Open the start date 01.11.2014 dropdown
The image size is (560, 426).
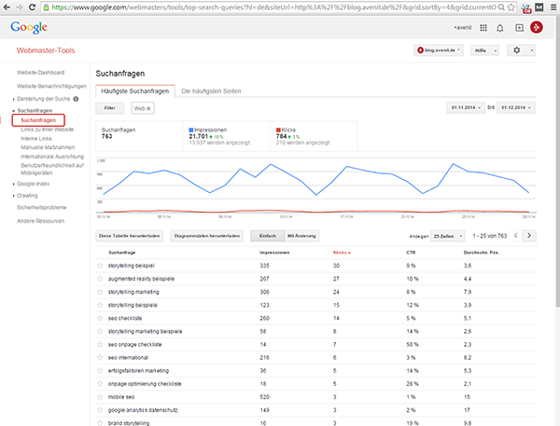point(466,108)
